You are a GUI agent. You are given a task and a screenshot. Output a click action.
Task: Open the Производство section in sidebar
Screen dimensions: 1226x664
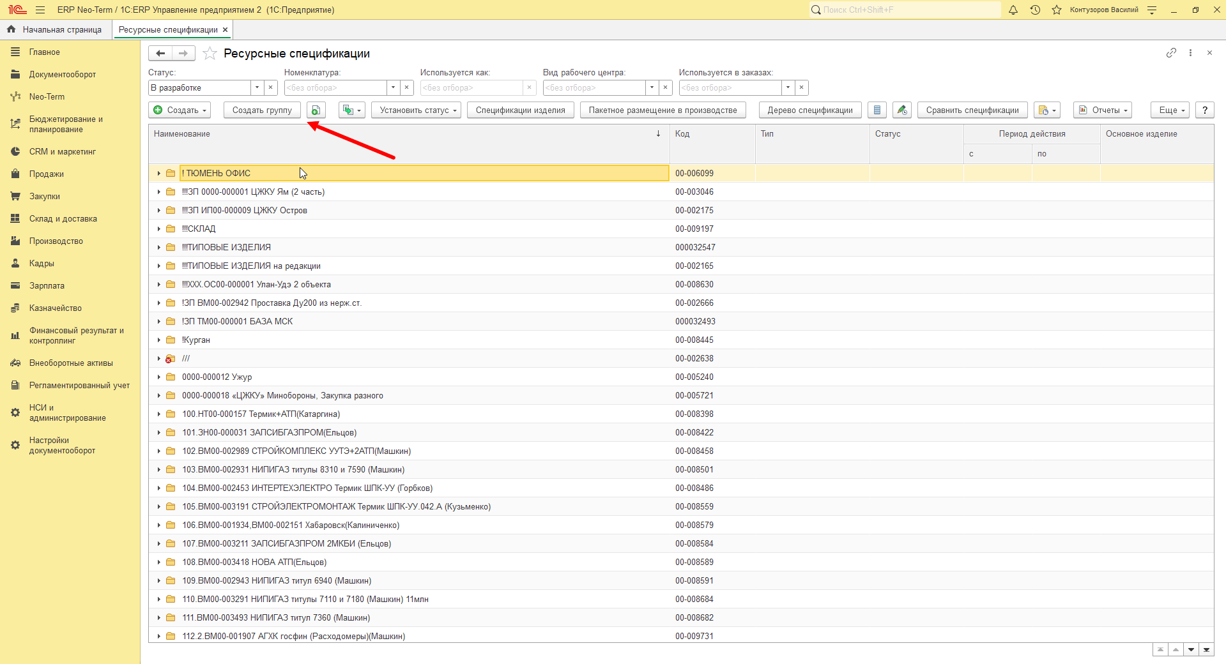pos(56,241)
